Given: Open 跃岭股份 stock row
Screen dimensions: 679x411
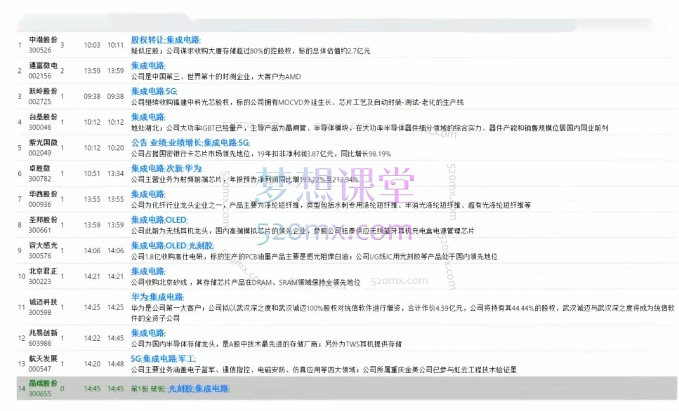Looking at the screenshot, I should click(x=43, y=91).
